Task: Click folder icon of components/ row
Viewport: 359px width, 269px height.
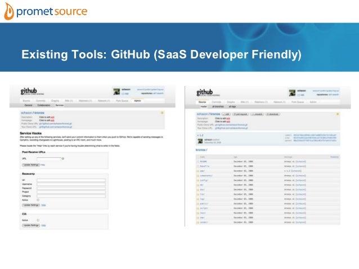Action: [198, 176]
